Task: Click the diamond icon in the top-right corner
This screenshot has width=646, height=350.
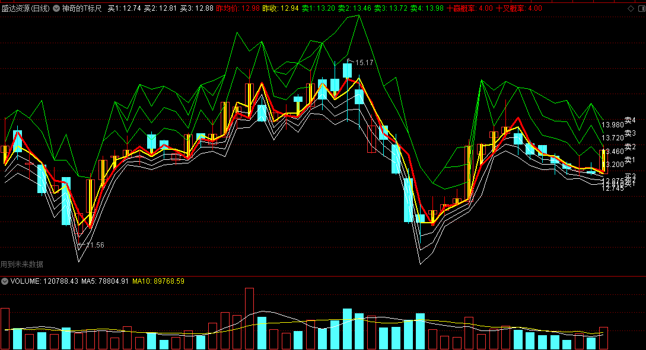Action: tap(631, 8)
